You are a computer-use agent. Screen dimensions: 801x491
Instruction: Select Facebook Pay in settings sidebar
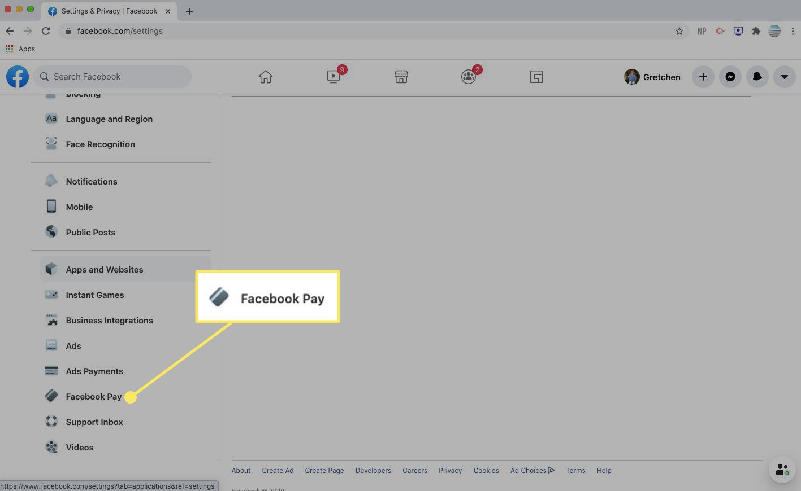tap(93, 397)
